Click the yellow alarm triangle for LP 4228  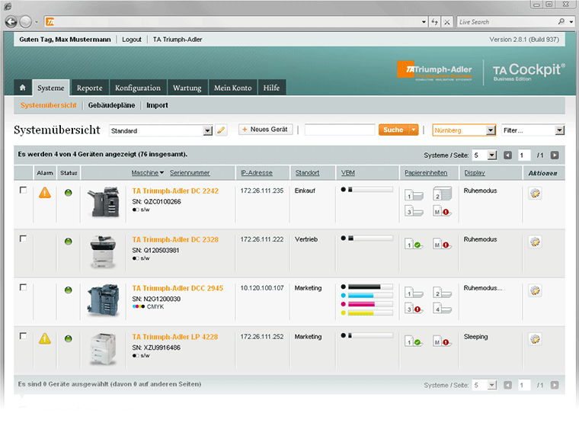(x=45, y=338)
